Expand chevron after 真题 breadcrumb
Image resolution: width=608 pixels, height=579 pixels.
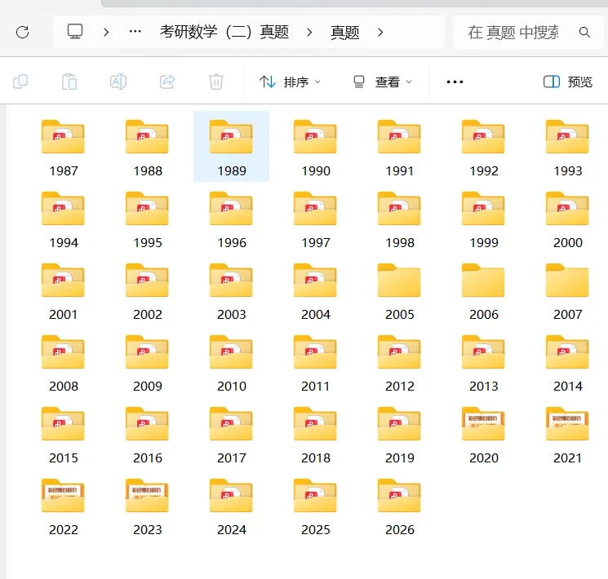pos(380,32)
